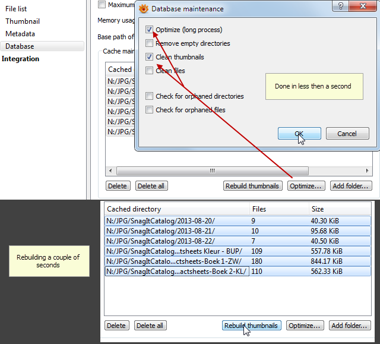The image size is (380, 344).
Task: Click upper panel Optimize... button
Action: click(x=306, y=186)
